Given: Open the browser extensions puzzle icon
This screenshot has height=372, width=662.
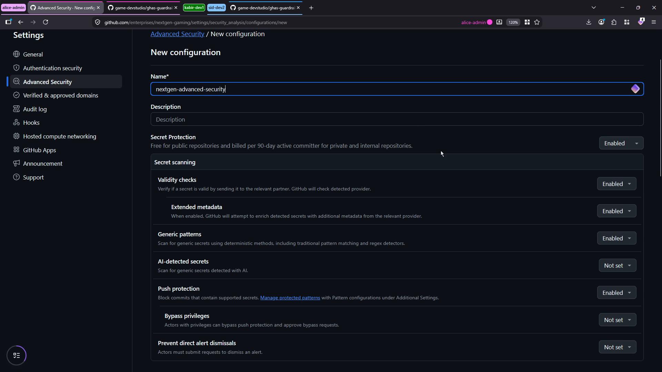Looking at the screenshot, I should point(614,22).
